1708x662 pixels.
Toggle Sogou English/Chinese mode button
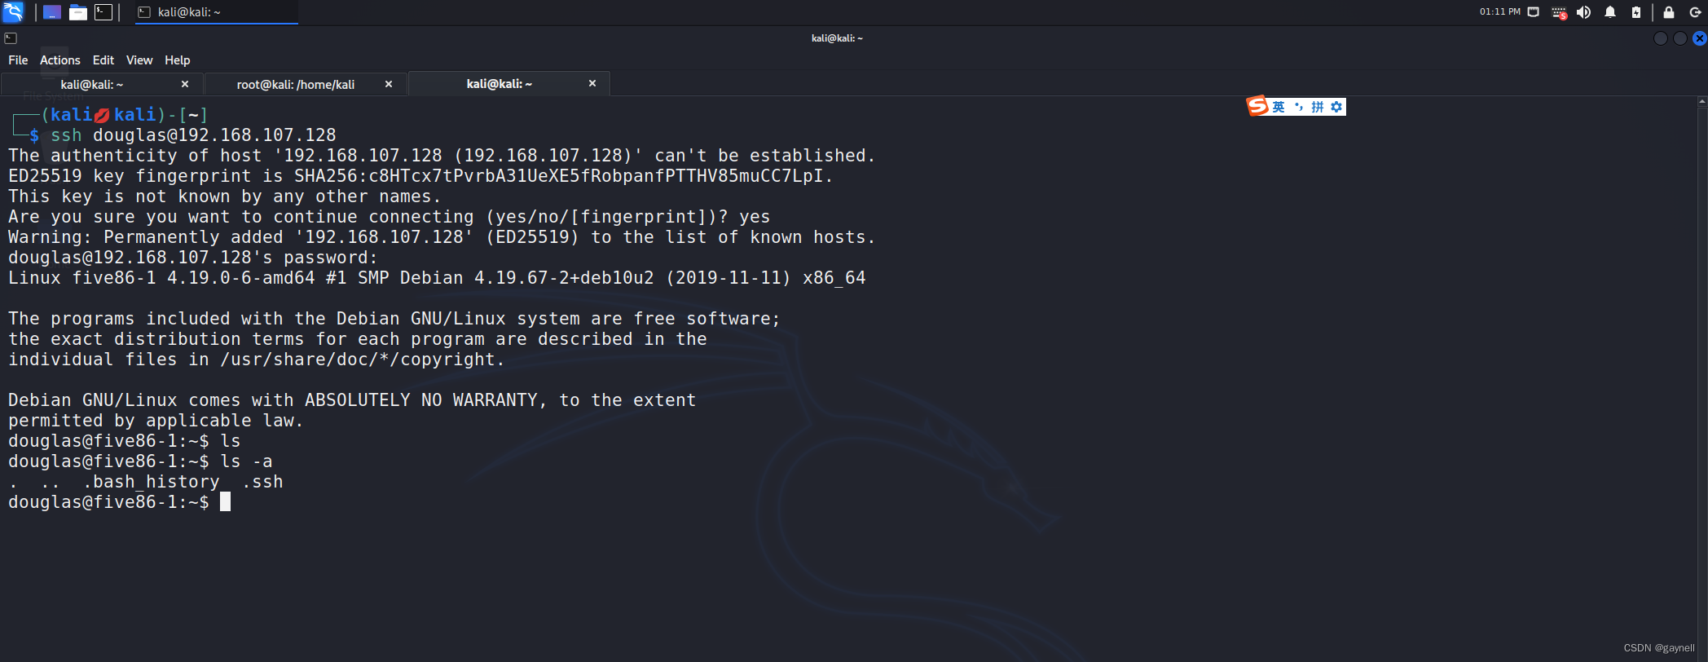[1279, 107]
